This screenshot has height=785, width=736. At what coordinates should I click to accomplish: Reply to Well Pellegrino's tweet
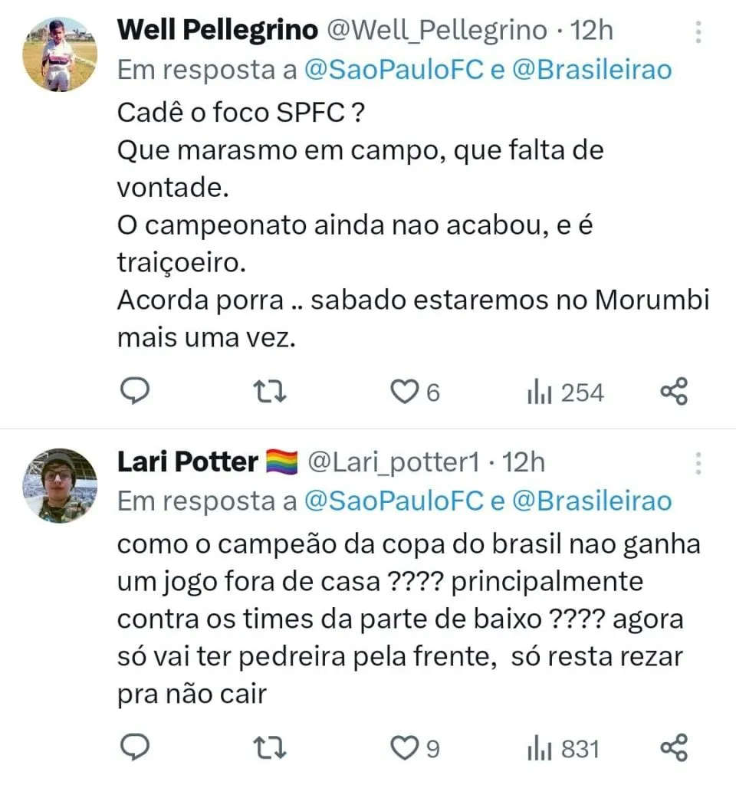coord(136,392)
